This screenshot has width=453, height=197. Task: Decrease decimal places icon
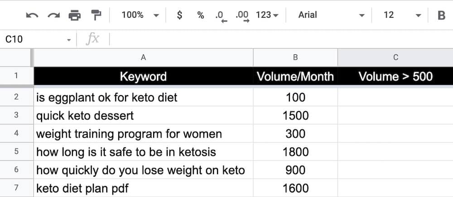[x=221, y=16]
